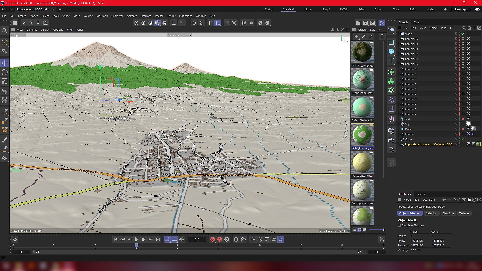Toggle the Plane object enable state
The width and height of the screenshot is (482, 271).
coord(463,129)
